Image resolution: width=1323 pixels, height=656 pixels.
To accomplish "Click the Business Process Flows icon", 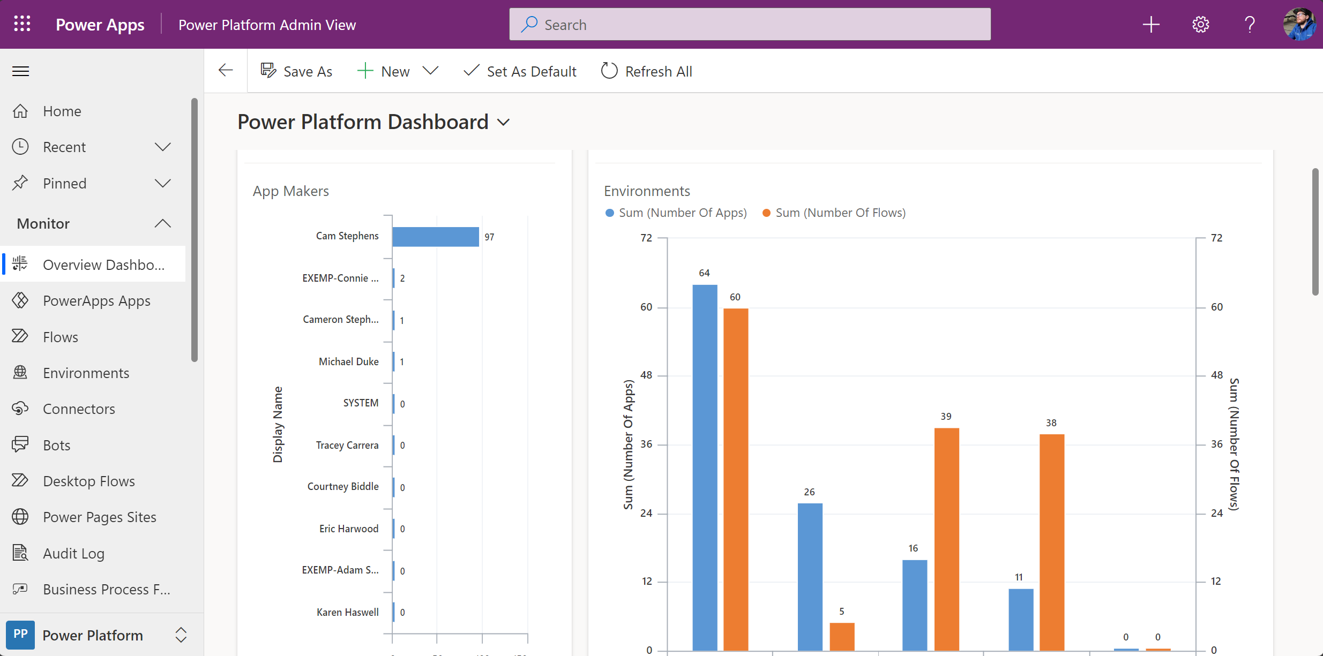I will click(x=20, y=589).
